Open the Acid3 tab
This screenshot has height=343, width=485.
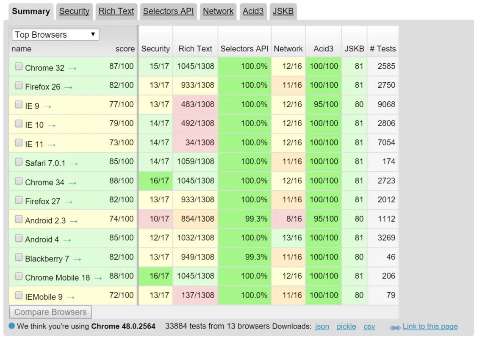coord(253,11)
